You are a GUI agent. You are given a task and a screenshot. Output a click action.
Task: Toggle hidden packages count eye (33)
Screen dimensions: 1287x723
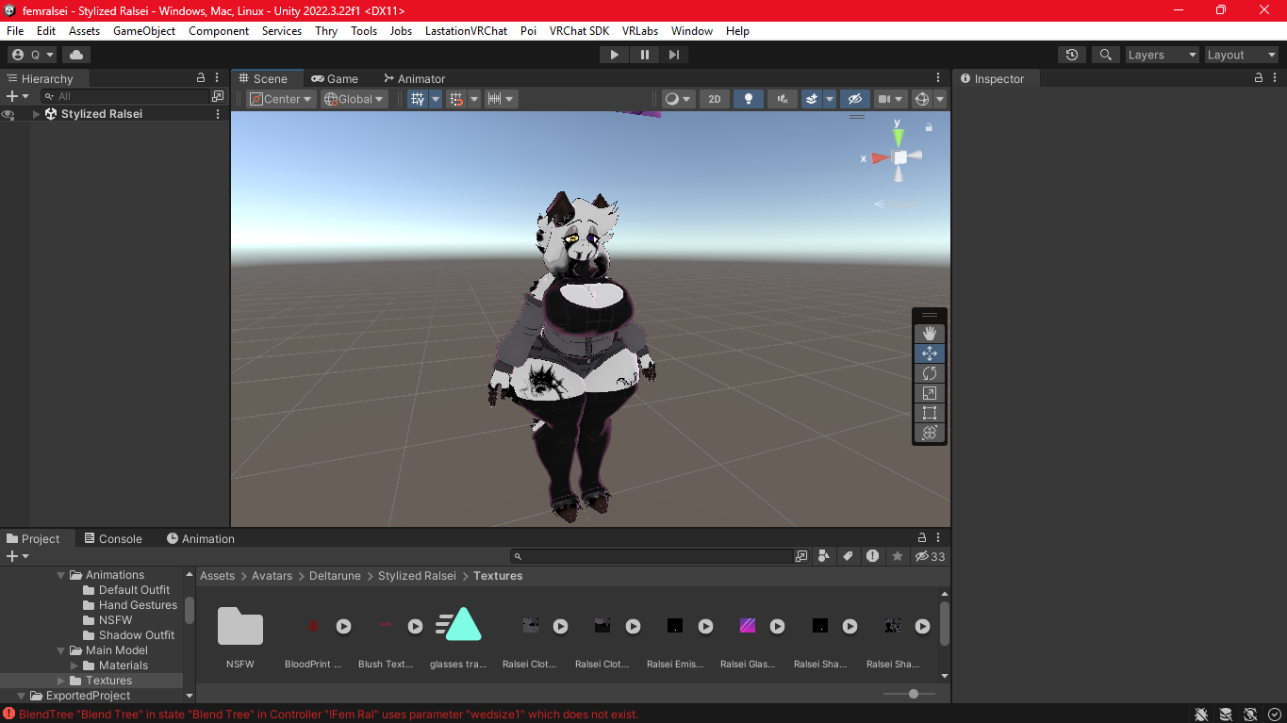930,556
